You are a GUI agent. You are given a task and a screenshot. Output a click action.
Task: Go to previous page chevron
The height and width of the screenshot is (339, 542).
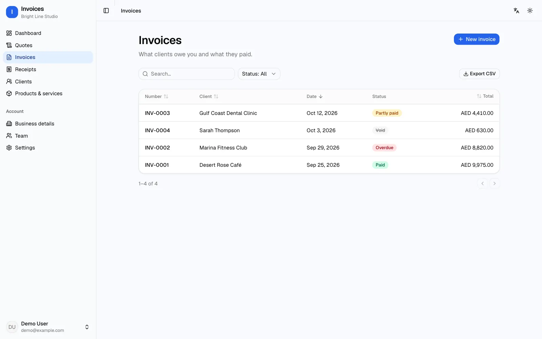[482, 183]
